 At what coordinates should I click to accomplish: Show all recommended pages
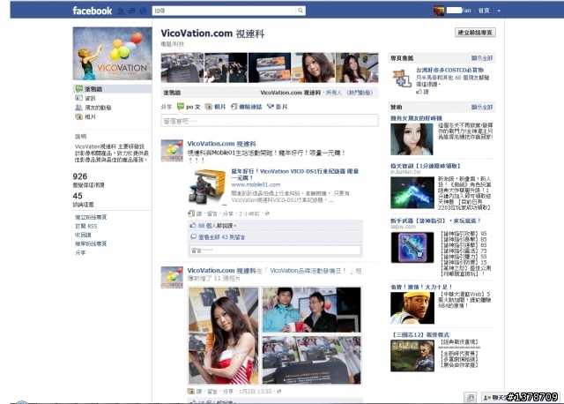tap(482, 58)
